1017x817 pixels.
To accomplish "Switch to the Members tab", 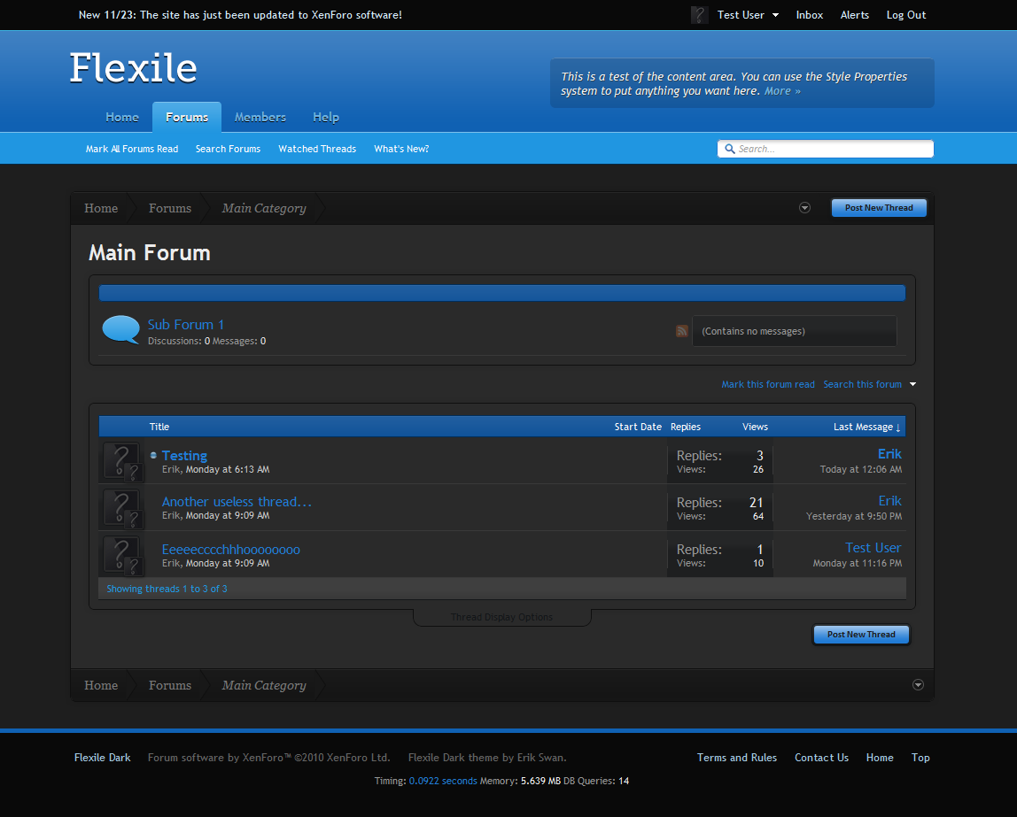I will click(x=260, y=117).
